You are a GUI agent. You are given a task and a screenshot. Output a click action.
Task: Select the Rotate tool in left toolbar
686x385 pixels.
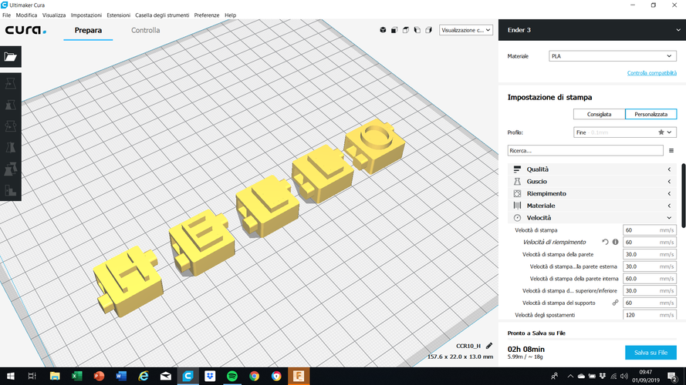pyautogui.click(x=11, y=126)
